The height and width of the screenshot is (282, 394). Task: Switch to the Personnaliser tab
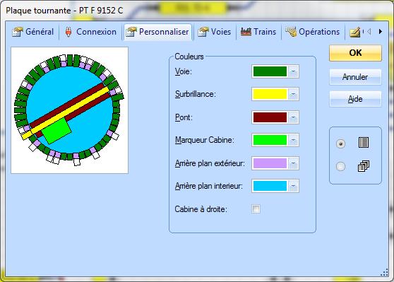[x=157, y=32]
